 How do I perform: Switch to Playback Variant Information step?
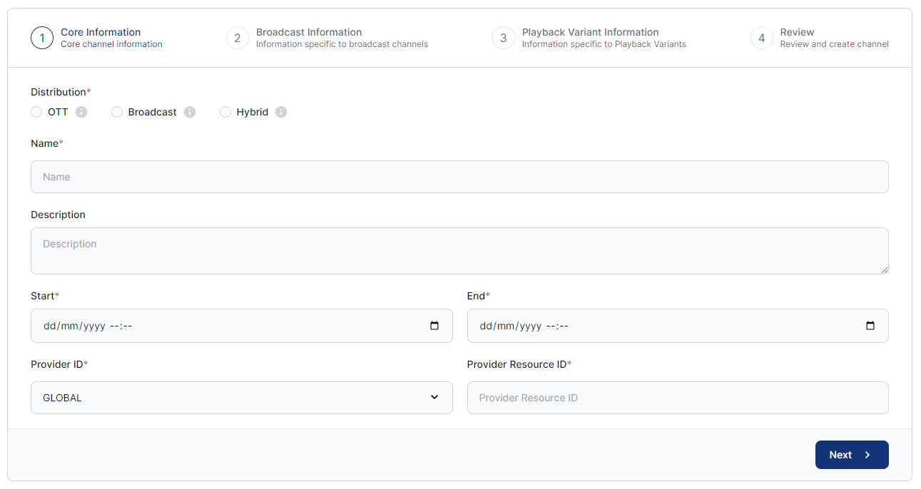pyautogui.click(x=590, y=32)
